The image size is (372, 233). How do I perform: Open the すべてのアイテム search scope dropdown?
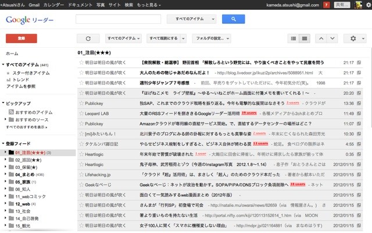click(191, 19)
